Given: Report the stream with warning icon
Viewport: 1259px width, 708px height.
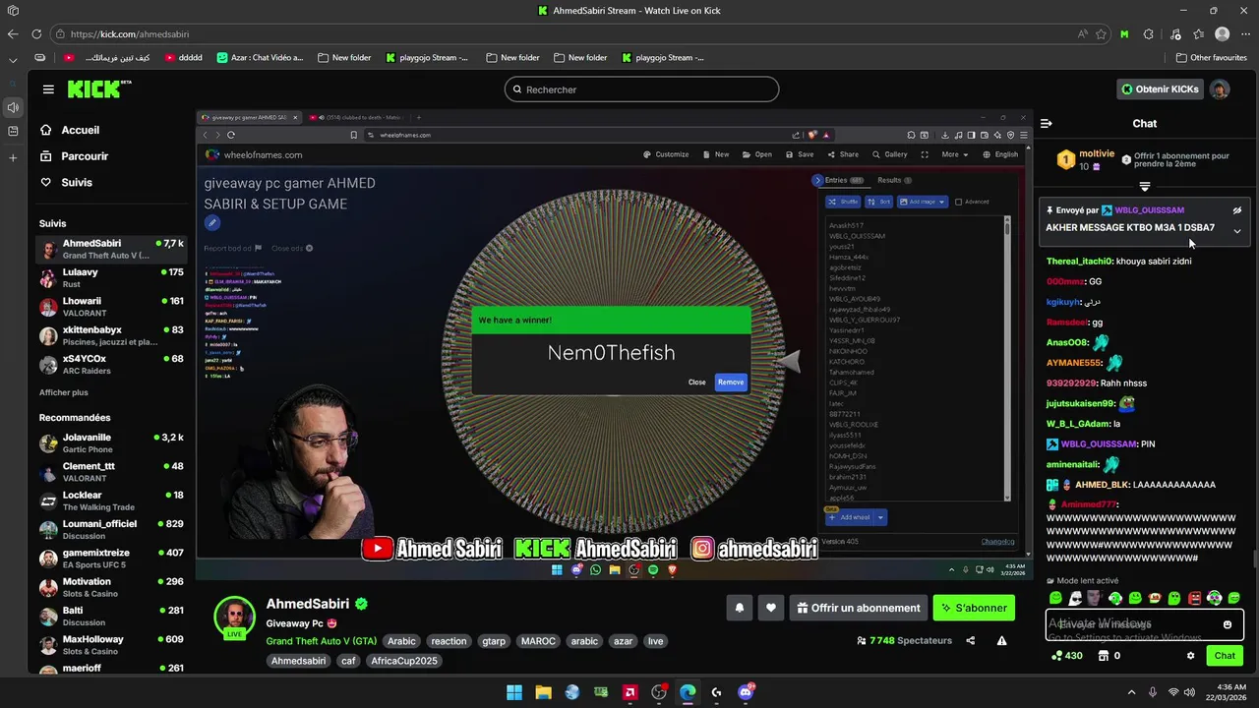Looking at the screenshot, I should point(1001,641).
